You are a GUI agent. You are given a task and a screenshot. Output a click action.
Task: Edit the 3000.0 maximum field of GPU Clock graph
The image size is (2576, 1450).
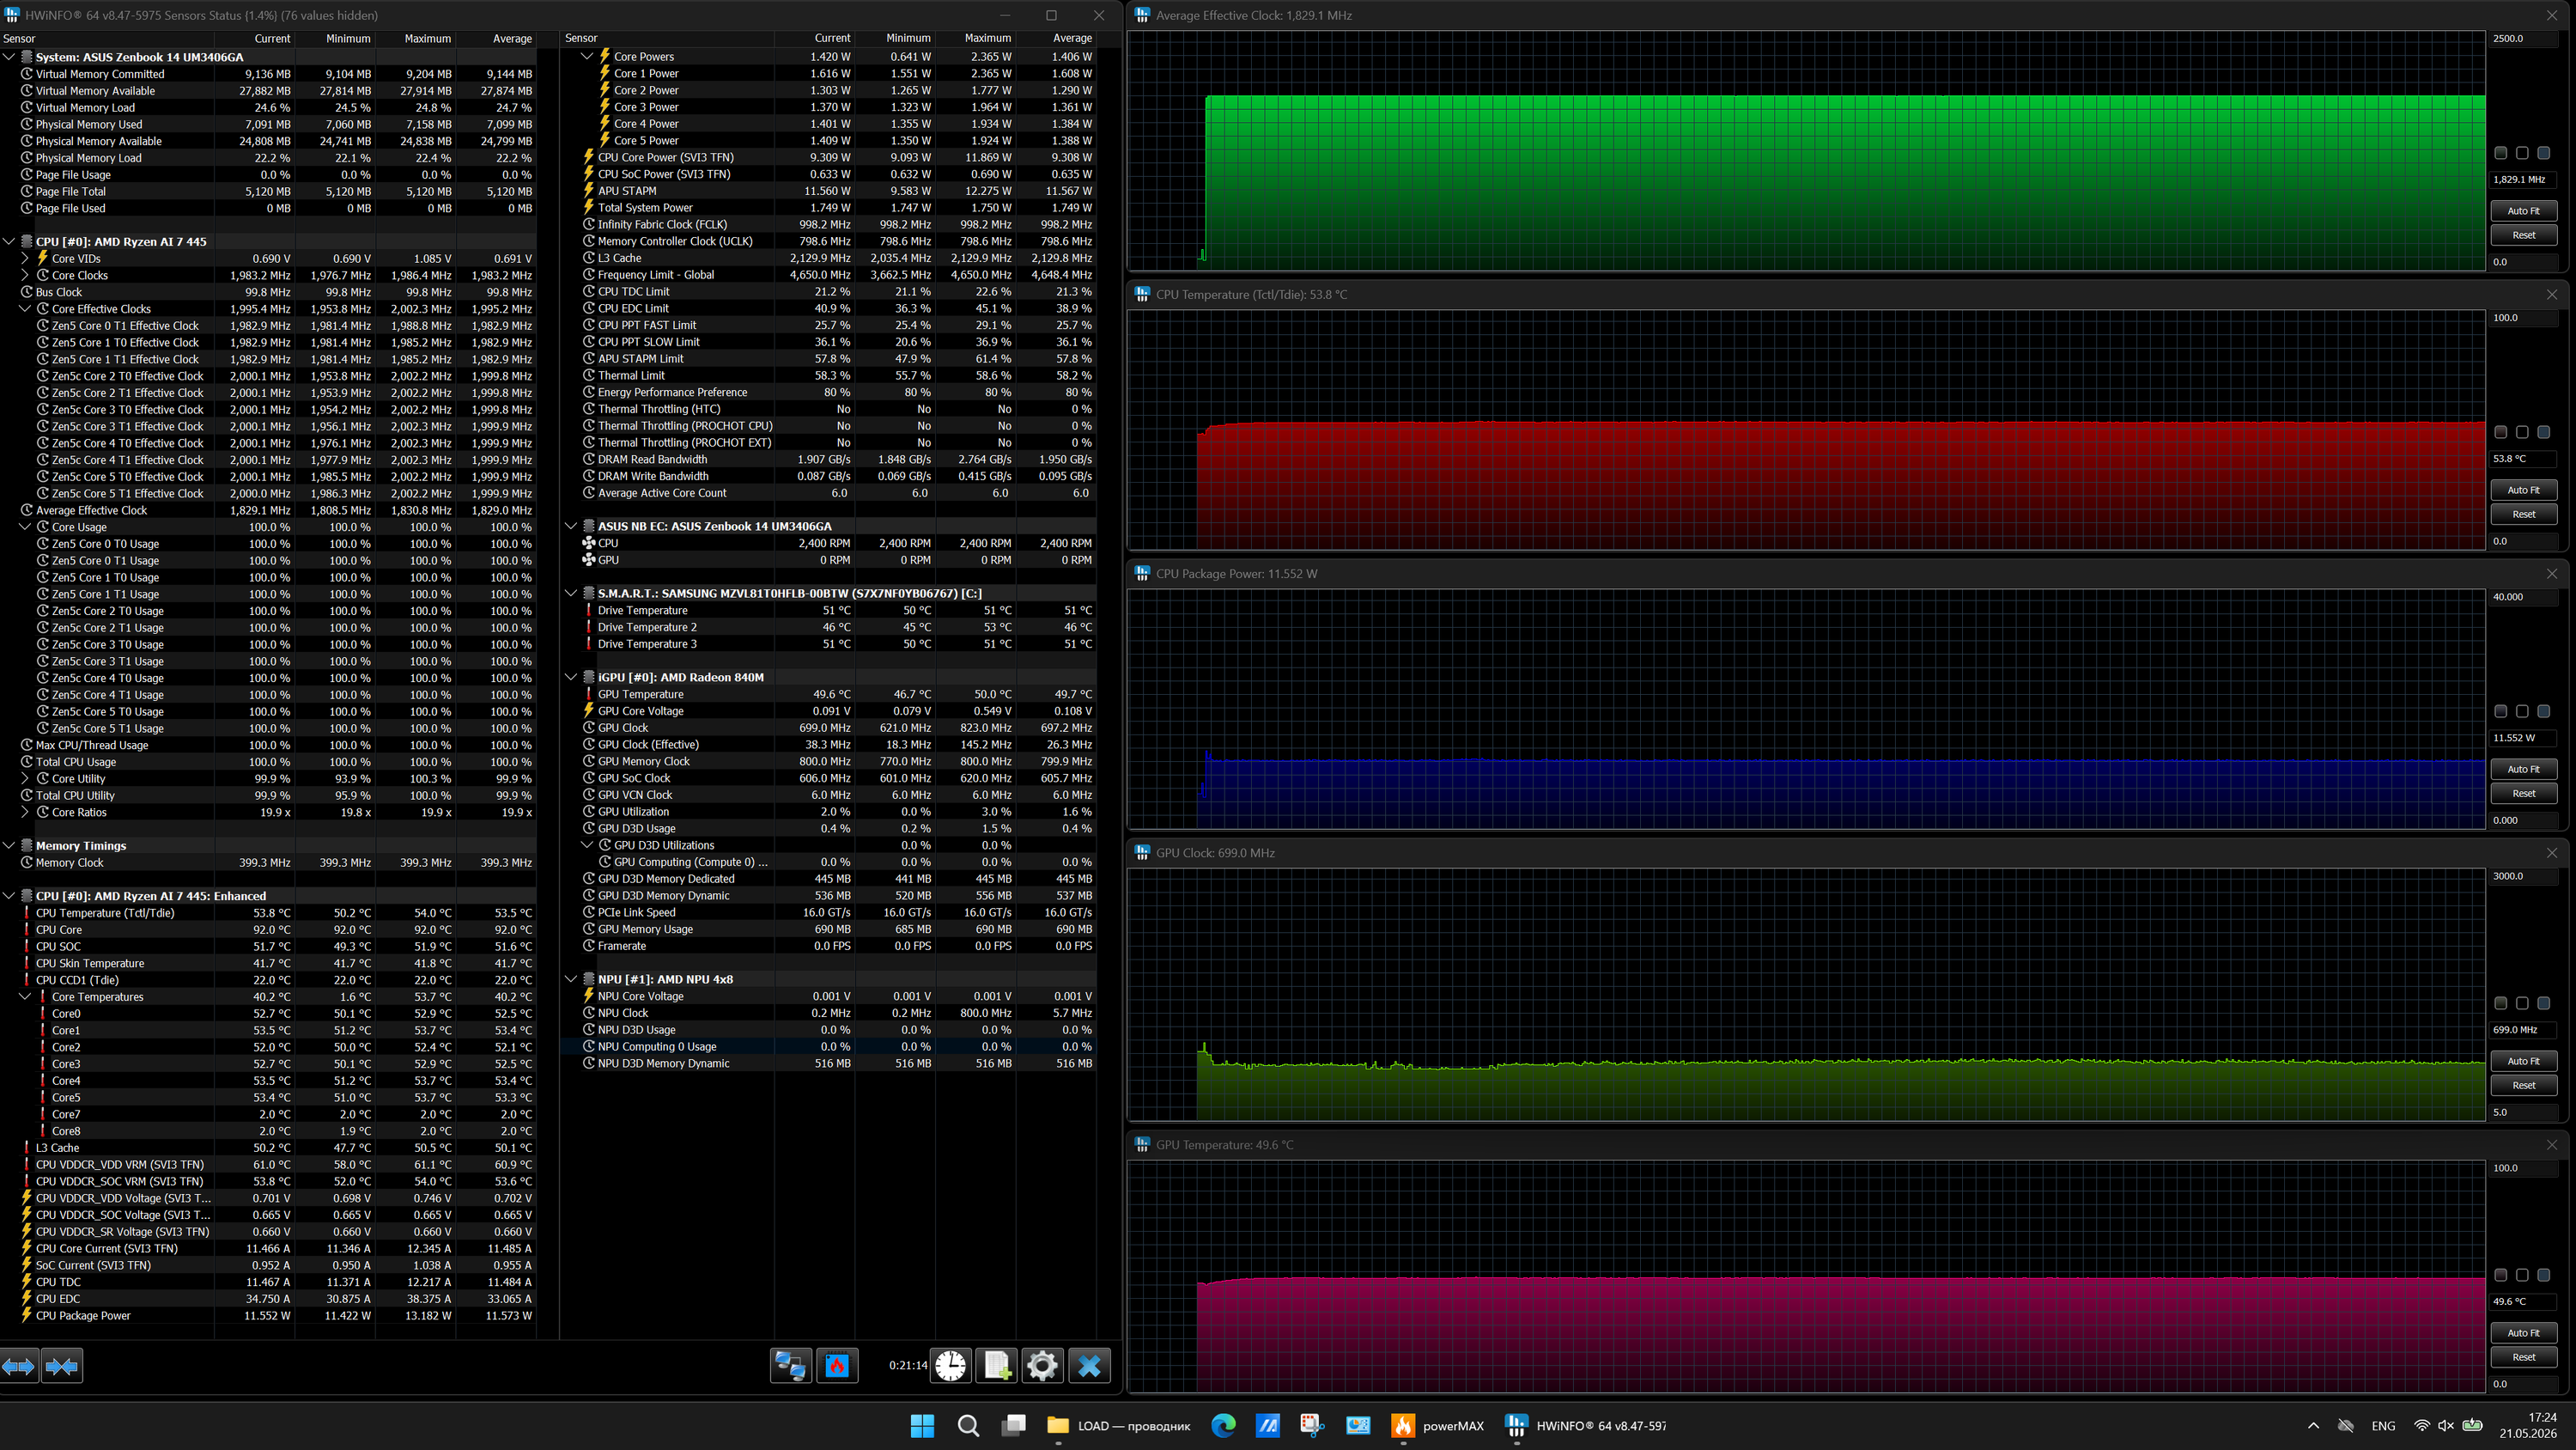(2523, 876)
